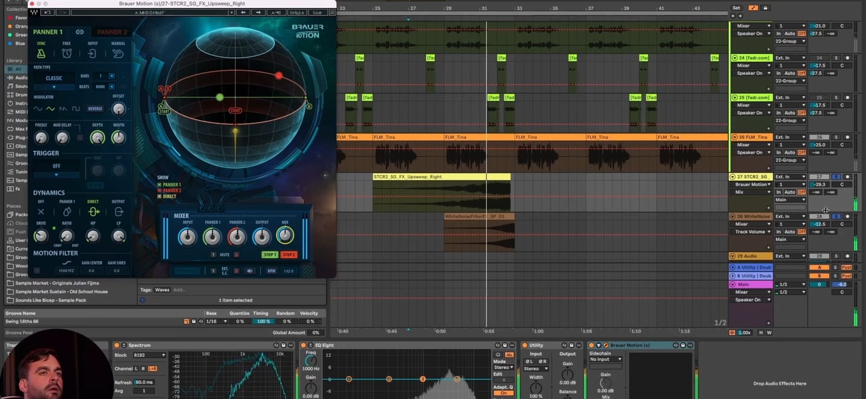Set Dynamics to Panner 1 droplet icon
The height and width of the screenshot is (399, 866).
(x=67, y=212)
